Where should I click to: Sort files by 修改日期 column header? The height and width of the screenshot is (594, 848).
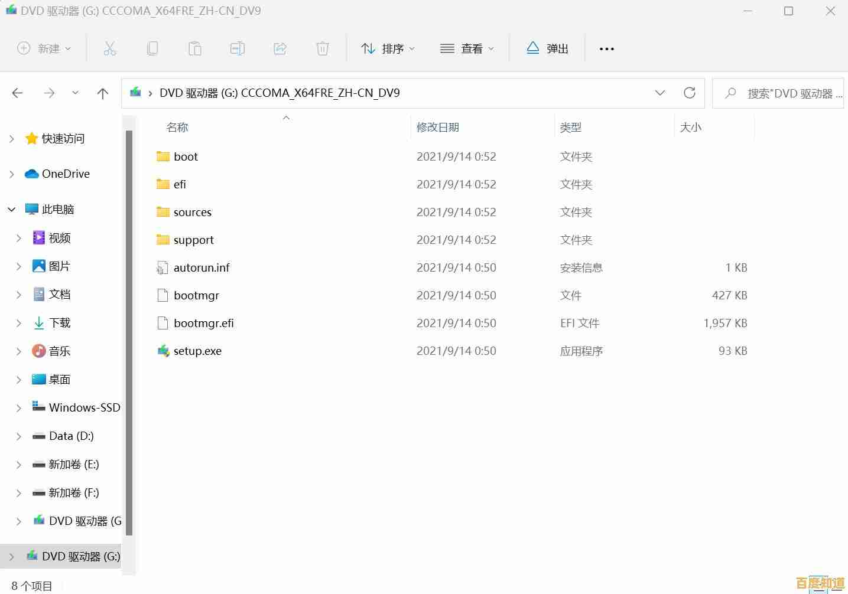[438, 126]
